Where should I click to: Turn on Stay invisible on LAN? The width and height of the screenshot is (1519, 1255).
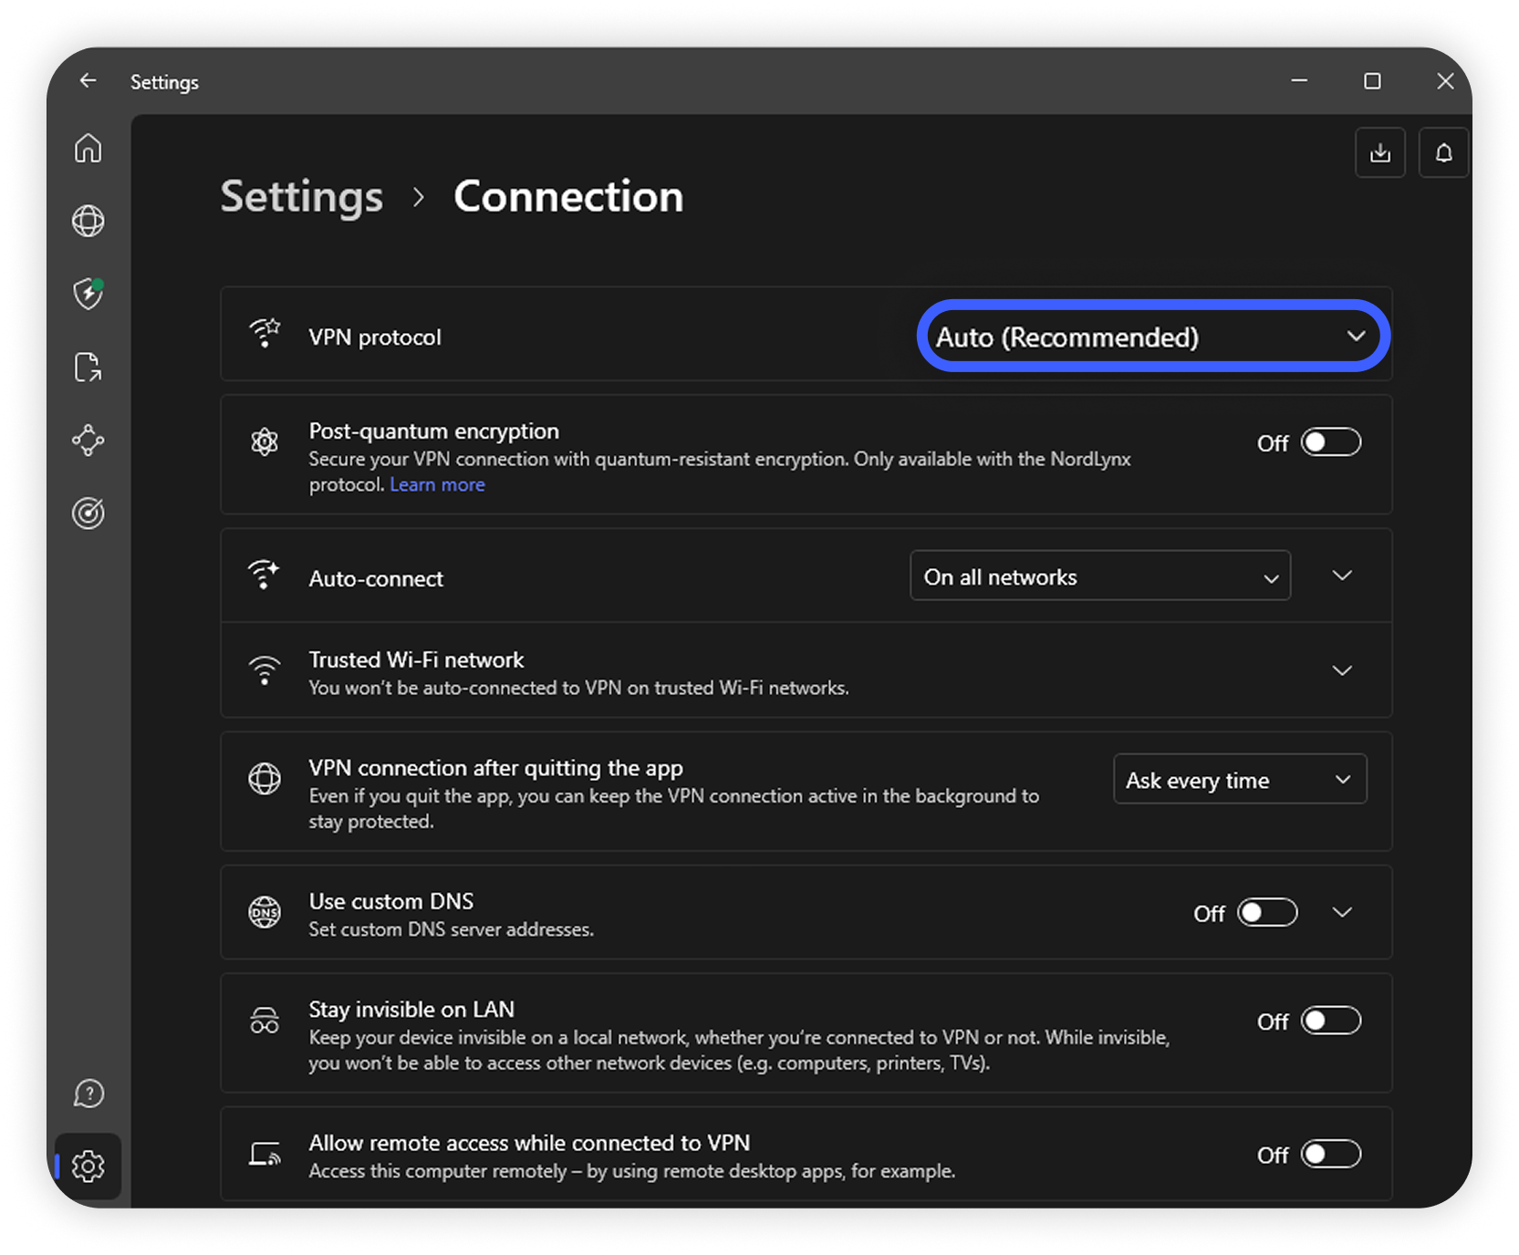1330,1021
